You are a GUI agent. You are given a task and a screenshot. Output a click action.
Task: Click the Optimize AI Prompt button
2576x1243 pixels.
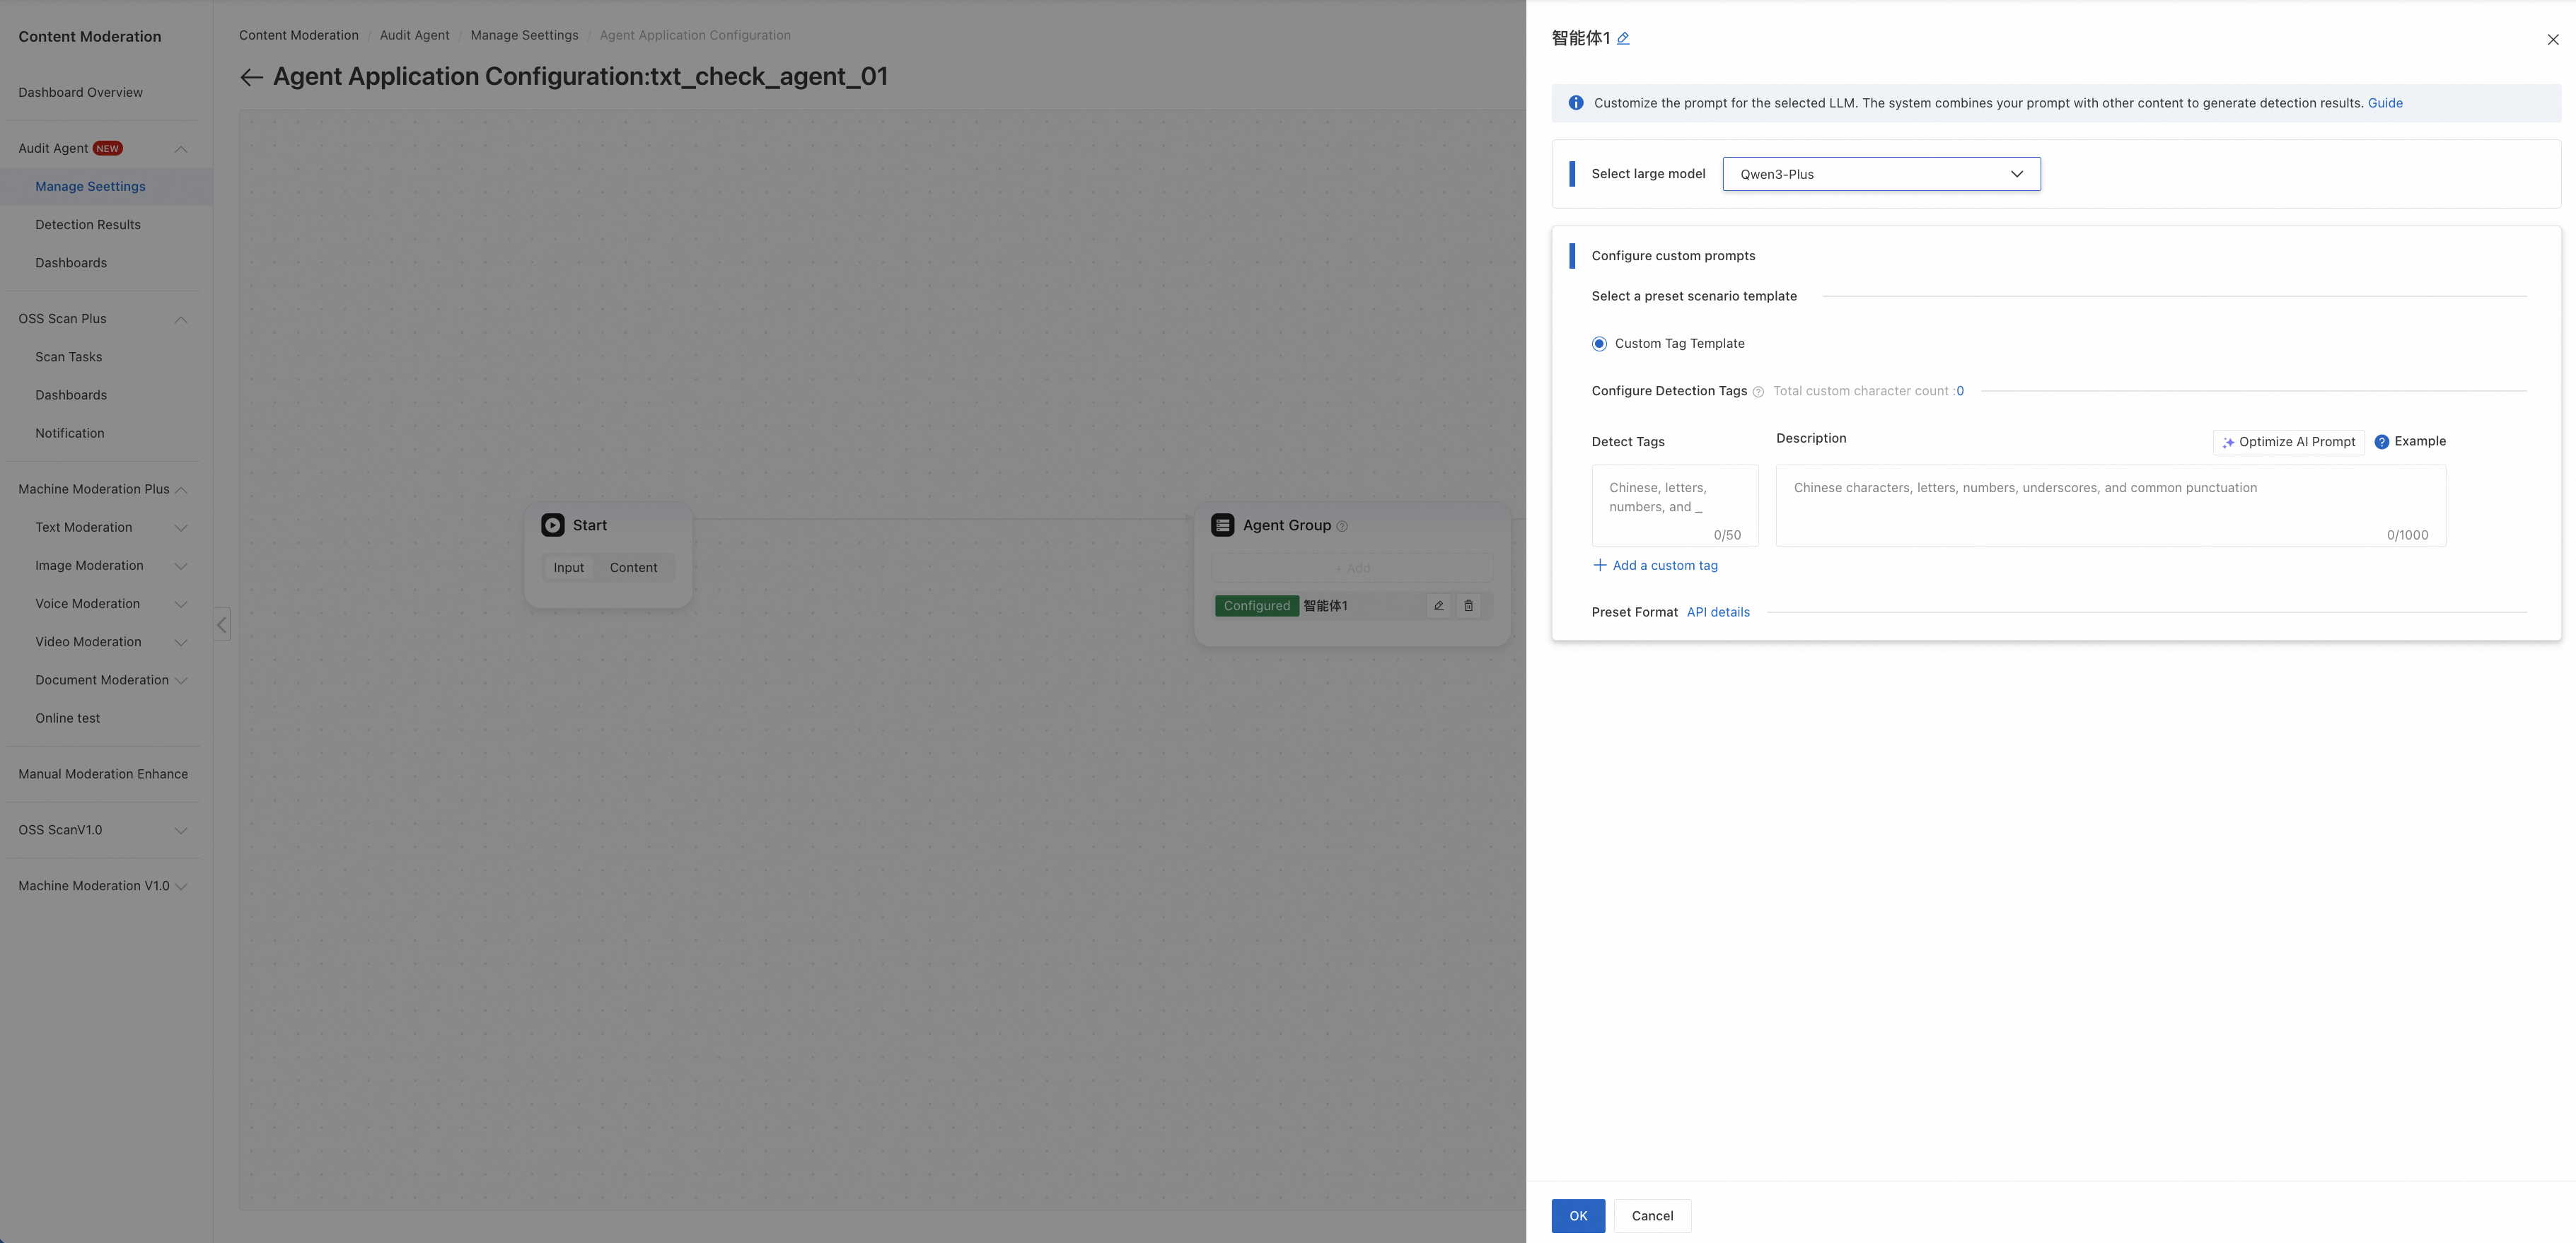tap(2288, 442)
